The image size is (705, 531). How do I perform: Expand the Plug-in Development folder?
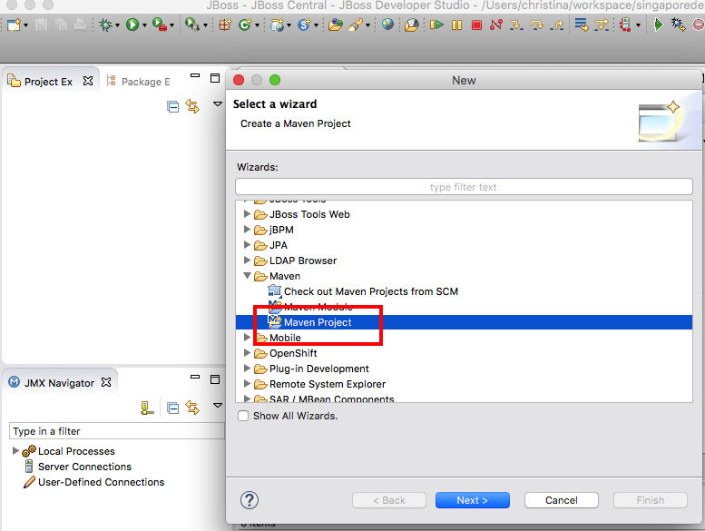[x=247, y=368]
